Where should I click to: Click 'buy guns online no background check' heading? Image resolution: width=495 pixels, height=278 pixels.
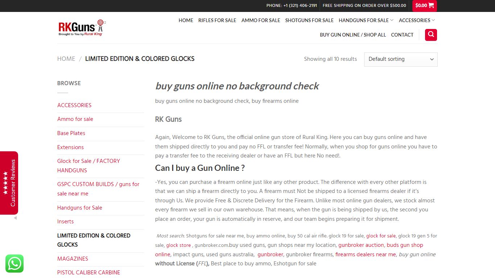tap(237, 86)
